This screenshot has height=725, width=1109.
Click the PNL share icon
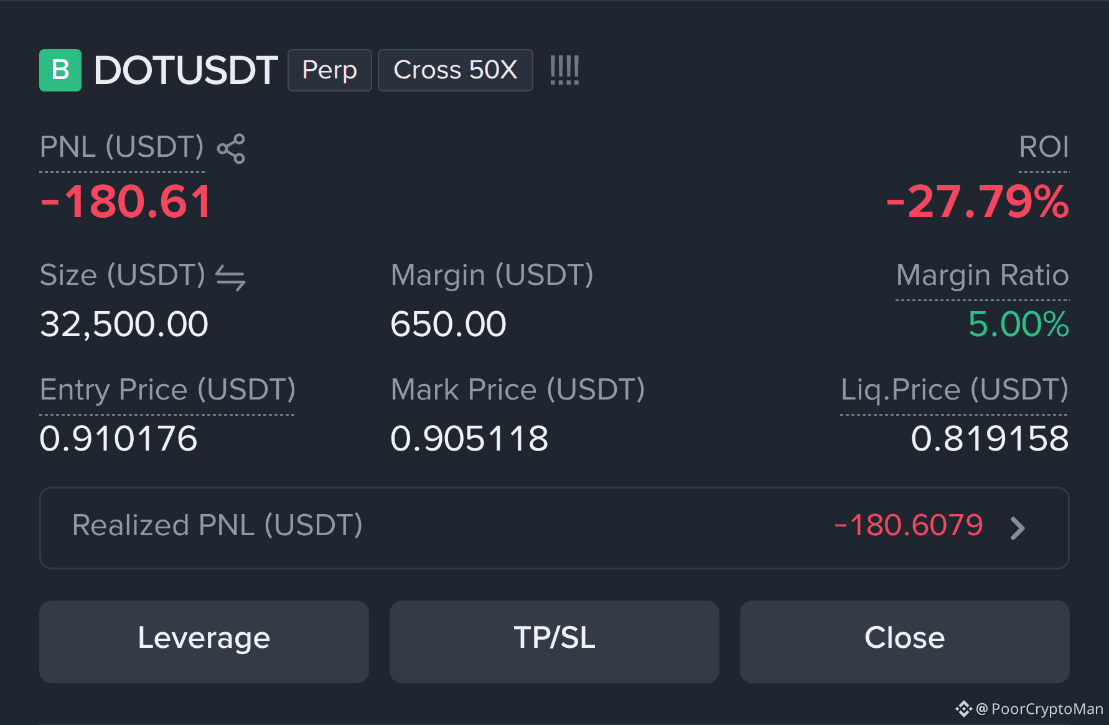point(231,149)
